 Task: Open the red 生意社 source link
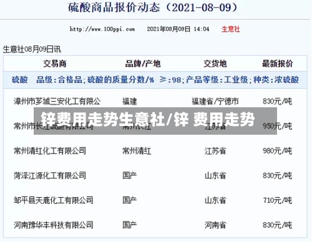pos(231,29)
